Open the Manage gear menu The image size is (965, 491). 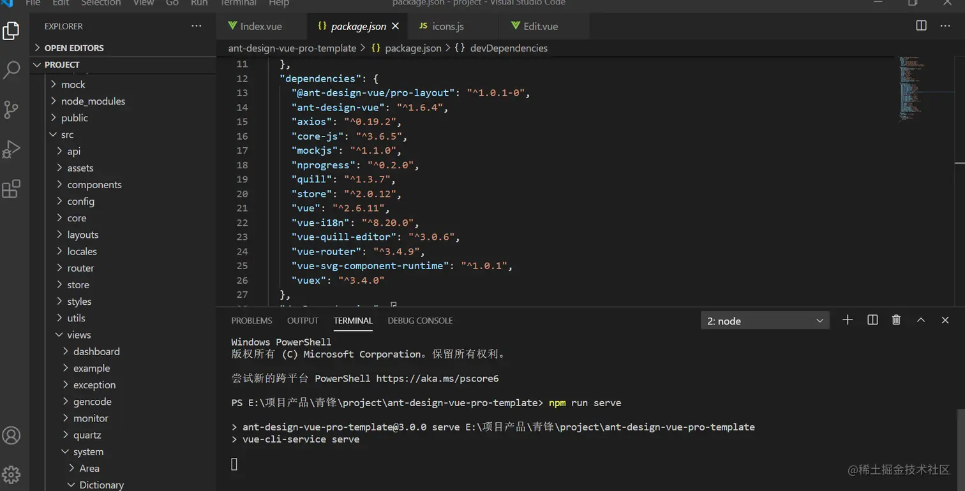[11, 474]
